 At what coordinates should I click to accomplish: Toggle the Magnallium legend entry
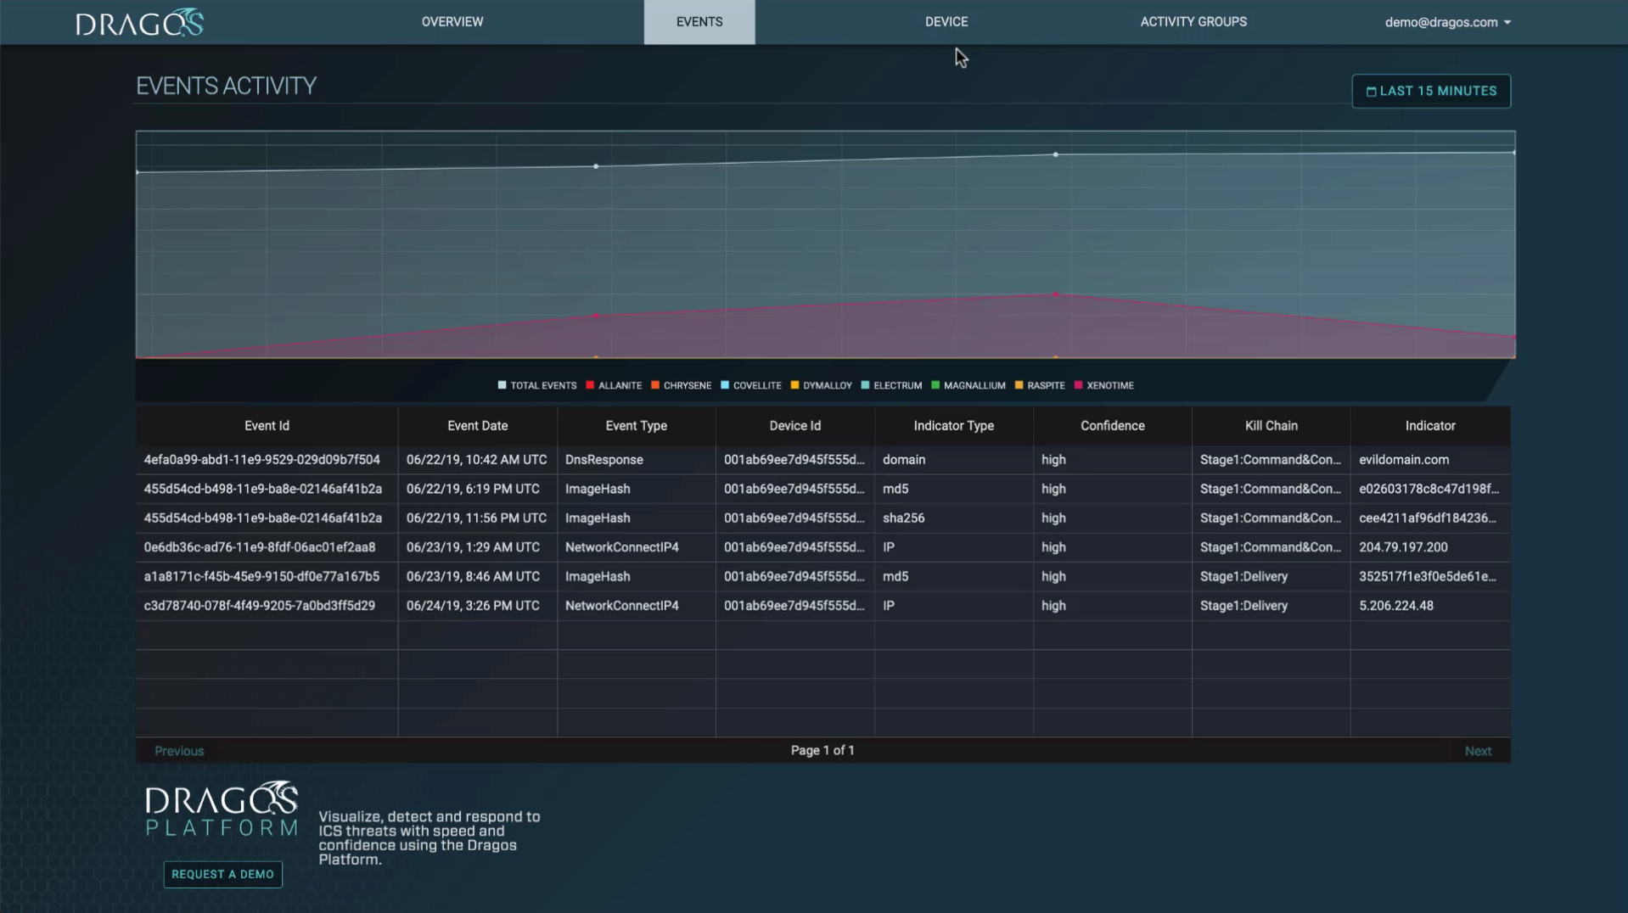click(x=968, y=385)
